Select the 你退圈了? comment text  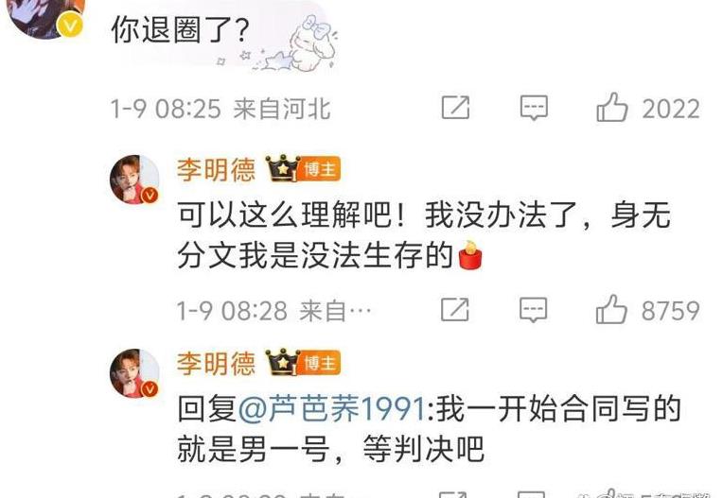click(181, 30)
